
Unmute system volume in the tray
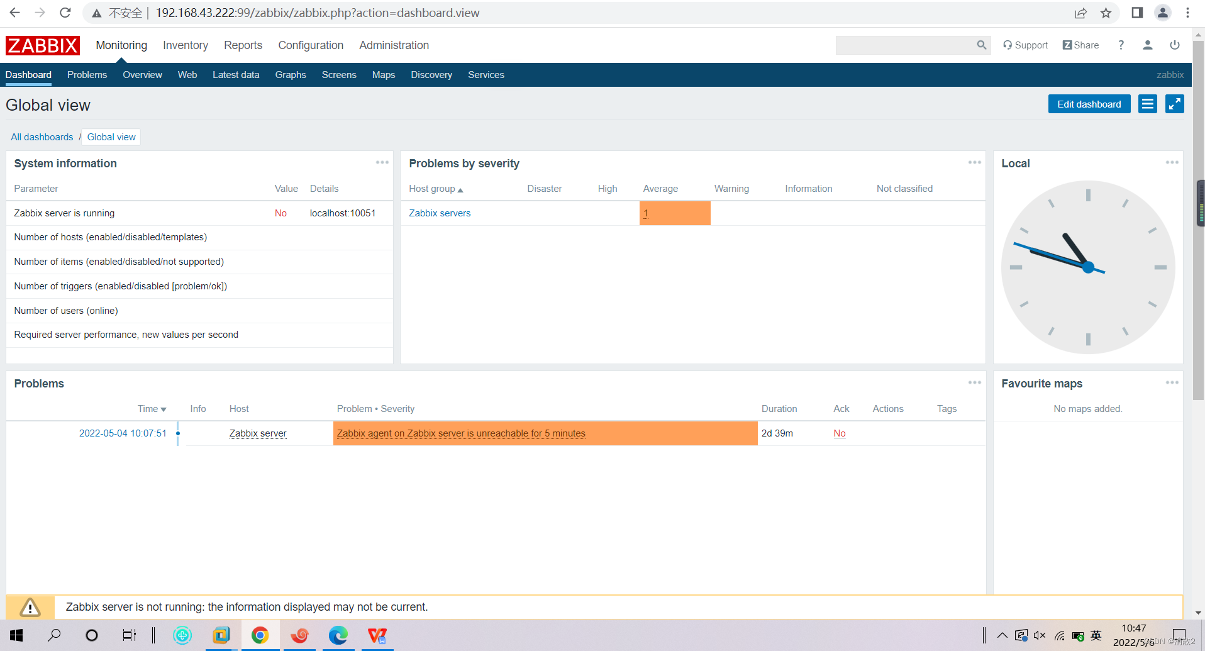[x=1040, y=635]
